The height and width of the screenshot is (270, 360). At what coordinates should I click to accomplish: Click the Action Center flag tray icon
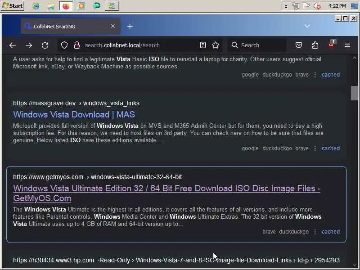306,6
